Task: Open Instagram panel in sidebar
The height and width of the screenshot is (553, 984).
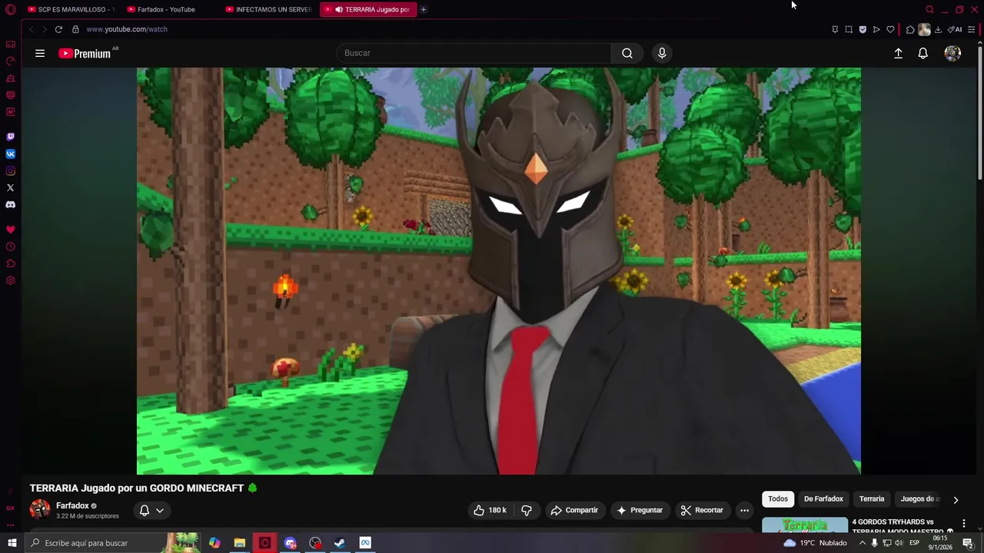Action: point(10,171)
